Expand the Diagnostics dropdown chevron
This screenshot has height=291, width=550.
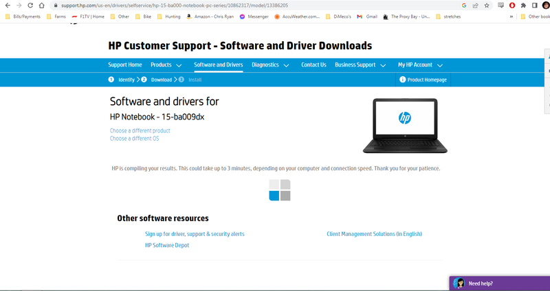[286, 65]
